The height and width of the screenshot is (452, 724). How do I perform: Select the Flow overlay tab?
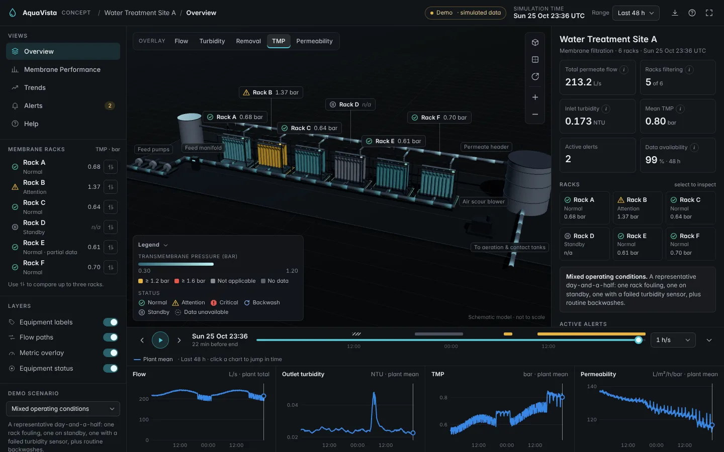coord(181,41)
